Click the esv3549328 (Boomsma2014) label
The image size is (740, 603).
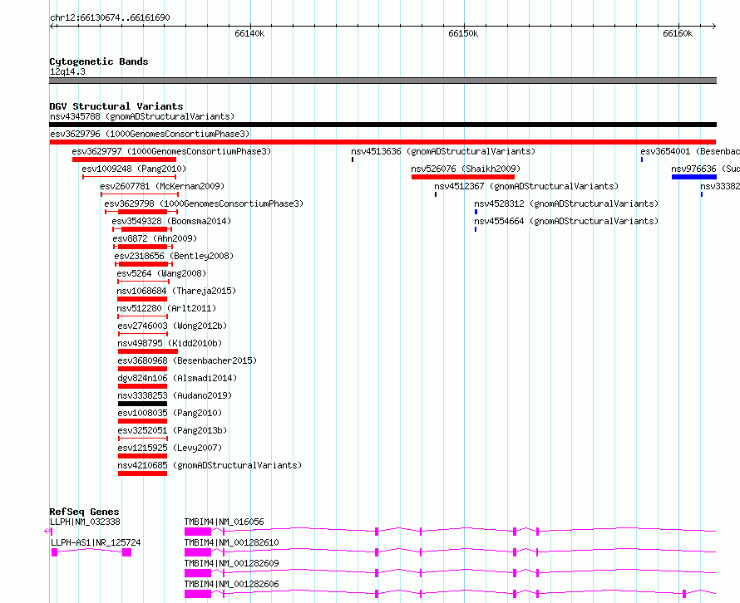coord(171,221)
